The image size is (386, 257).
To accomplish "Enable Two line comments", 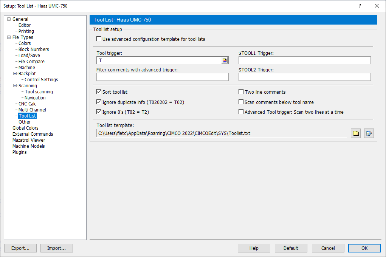I will pyautogui.click(x=241, y=92).
